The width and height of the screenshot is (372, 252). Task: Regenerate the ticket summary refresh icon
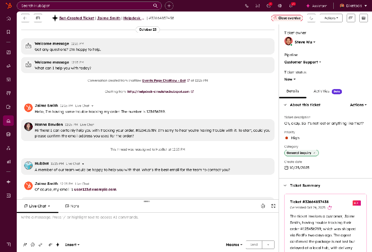(x=330, y=208)
